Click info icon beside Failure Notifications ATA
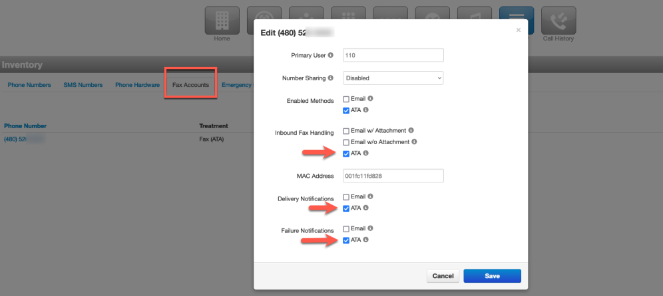The width and height of the screenshot is (663, 296). click(x=365, y=240)
